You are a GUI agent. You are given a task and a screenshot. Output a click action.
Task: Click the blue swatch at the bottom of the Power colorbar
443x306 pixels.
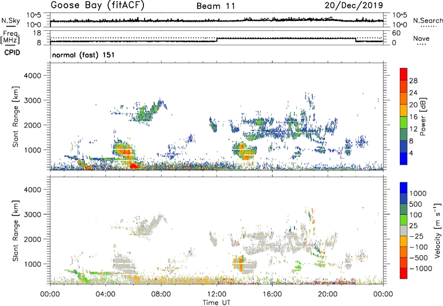point(404,159)
